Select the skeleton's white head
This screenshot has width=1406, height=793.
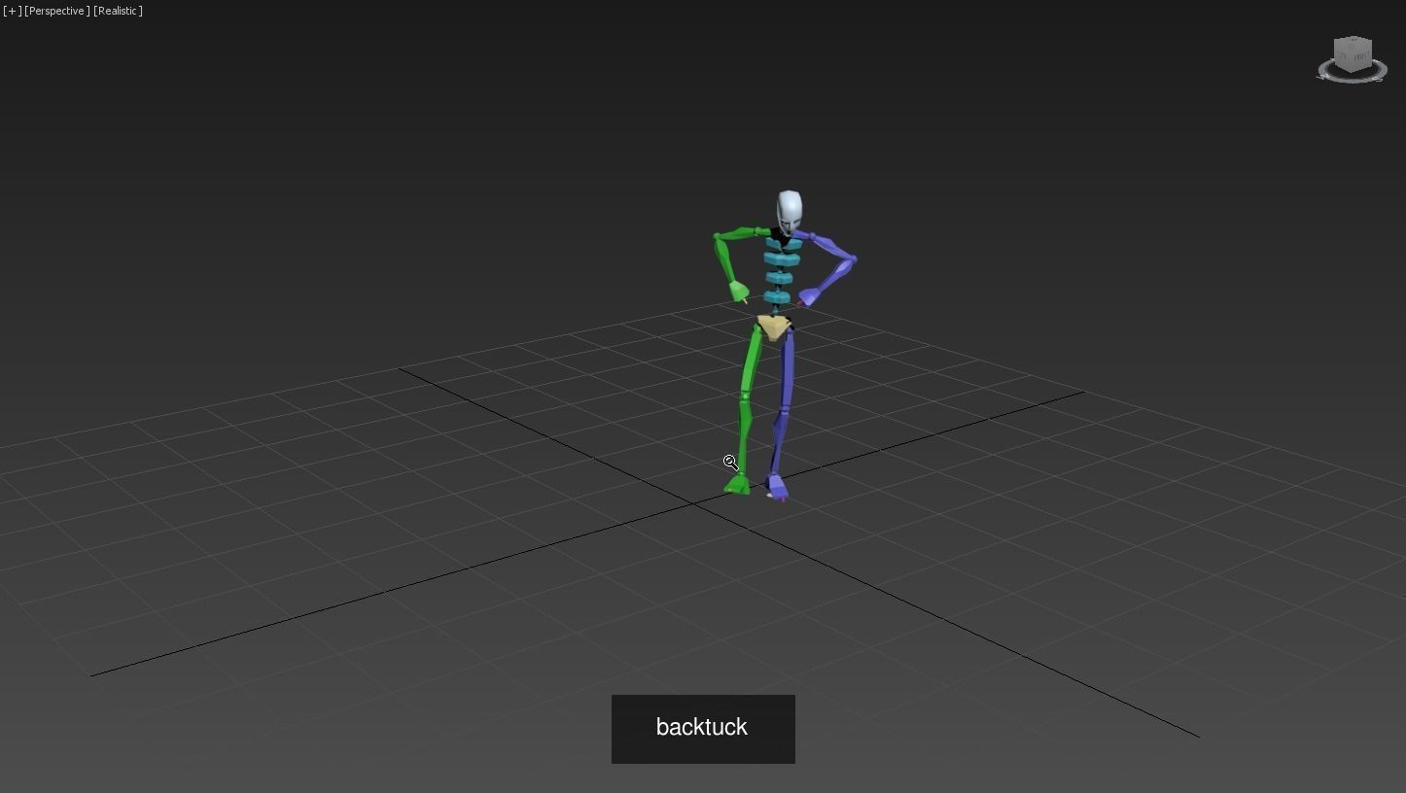789,211
